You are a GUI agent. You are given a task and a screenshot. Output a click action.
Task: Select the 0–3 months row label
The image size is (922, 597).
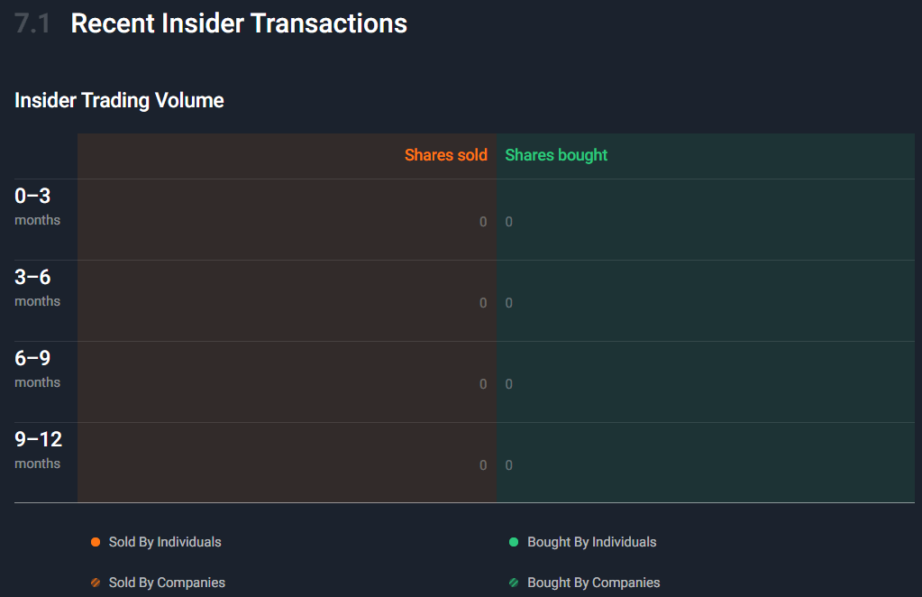tap(38, 207)
